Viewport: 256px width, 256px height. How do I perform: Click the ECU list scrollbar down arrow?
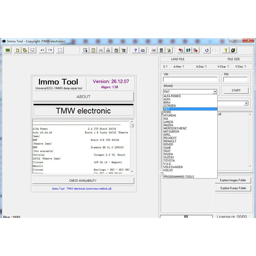132,172
